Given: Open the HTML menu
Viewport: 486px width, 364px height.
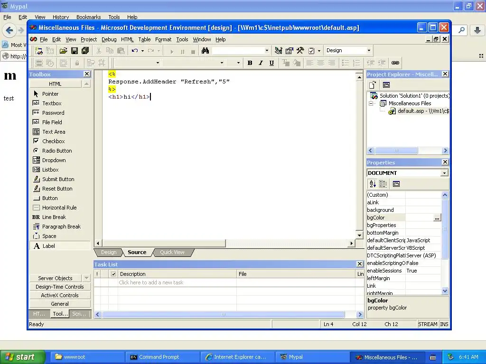Looking at the screenshot, I should click(127, 39).
